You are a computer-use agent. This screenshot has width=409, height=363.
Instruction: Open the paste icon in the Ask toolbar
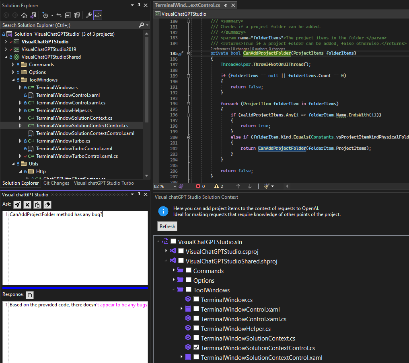tap(37, 205)
